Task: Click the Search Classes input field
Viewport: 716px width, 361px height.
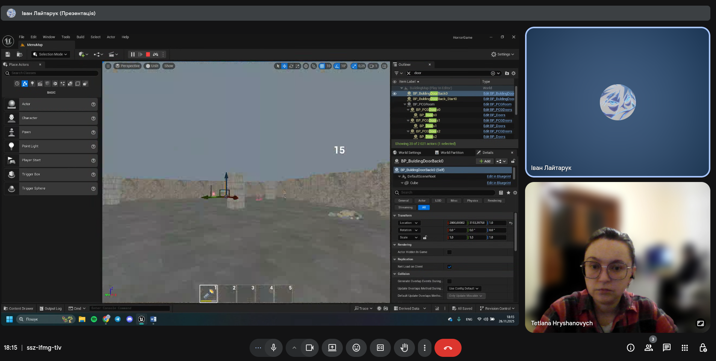Action: pos(53,73)
